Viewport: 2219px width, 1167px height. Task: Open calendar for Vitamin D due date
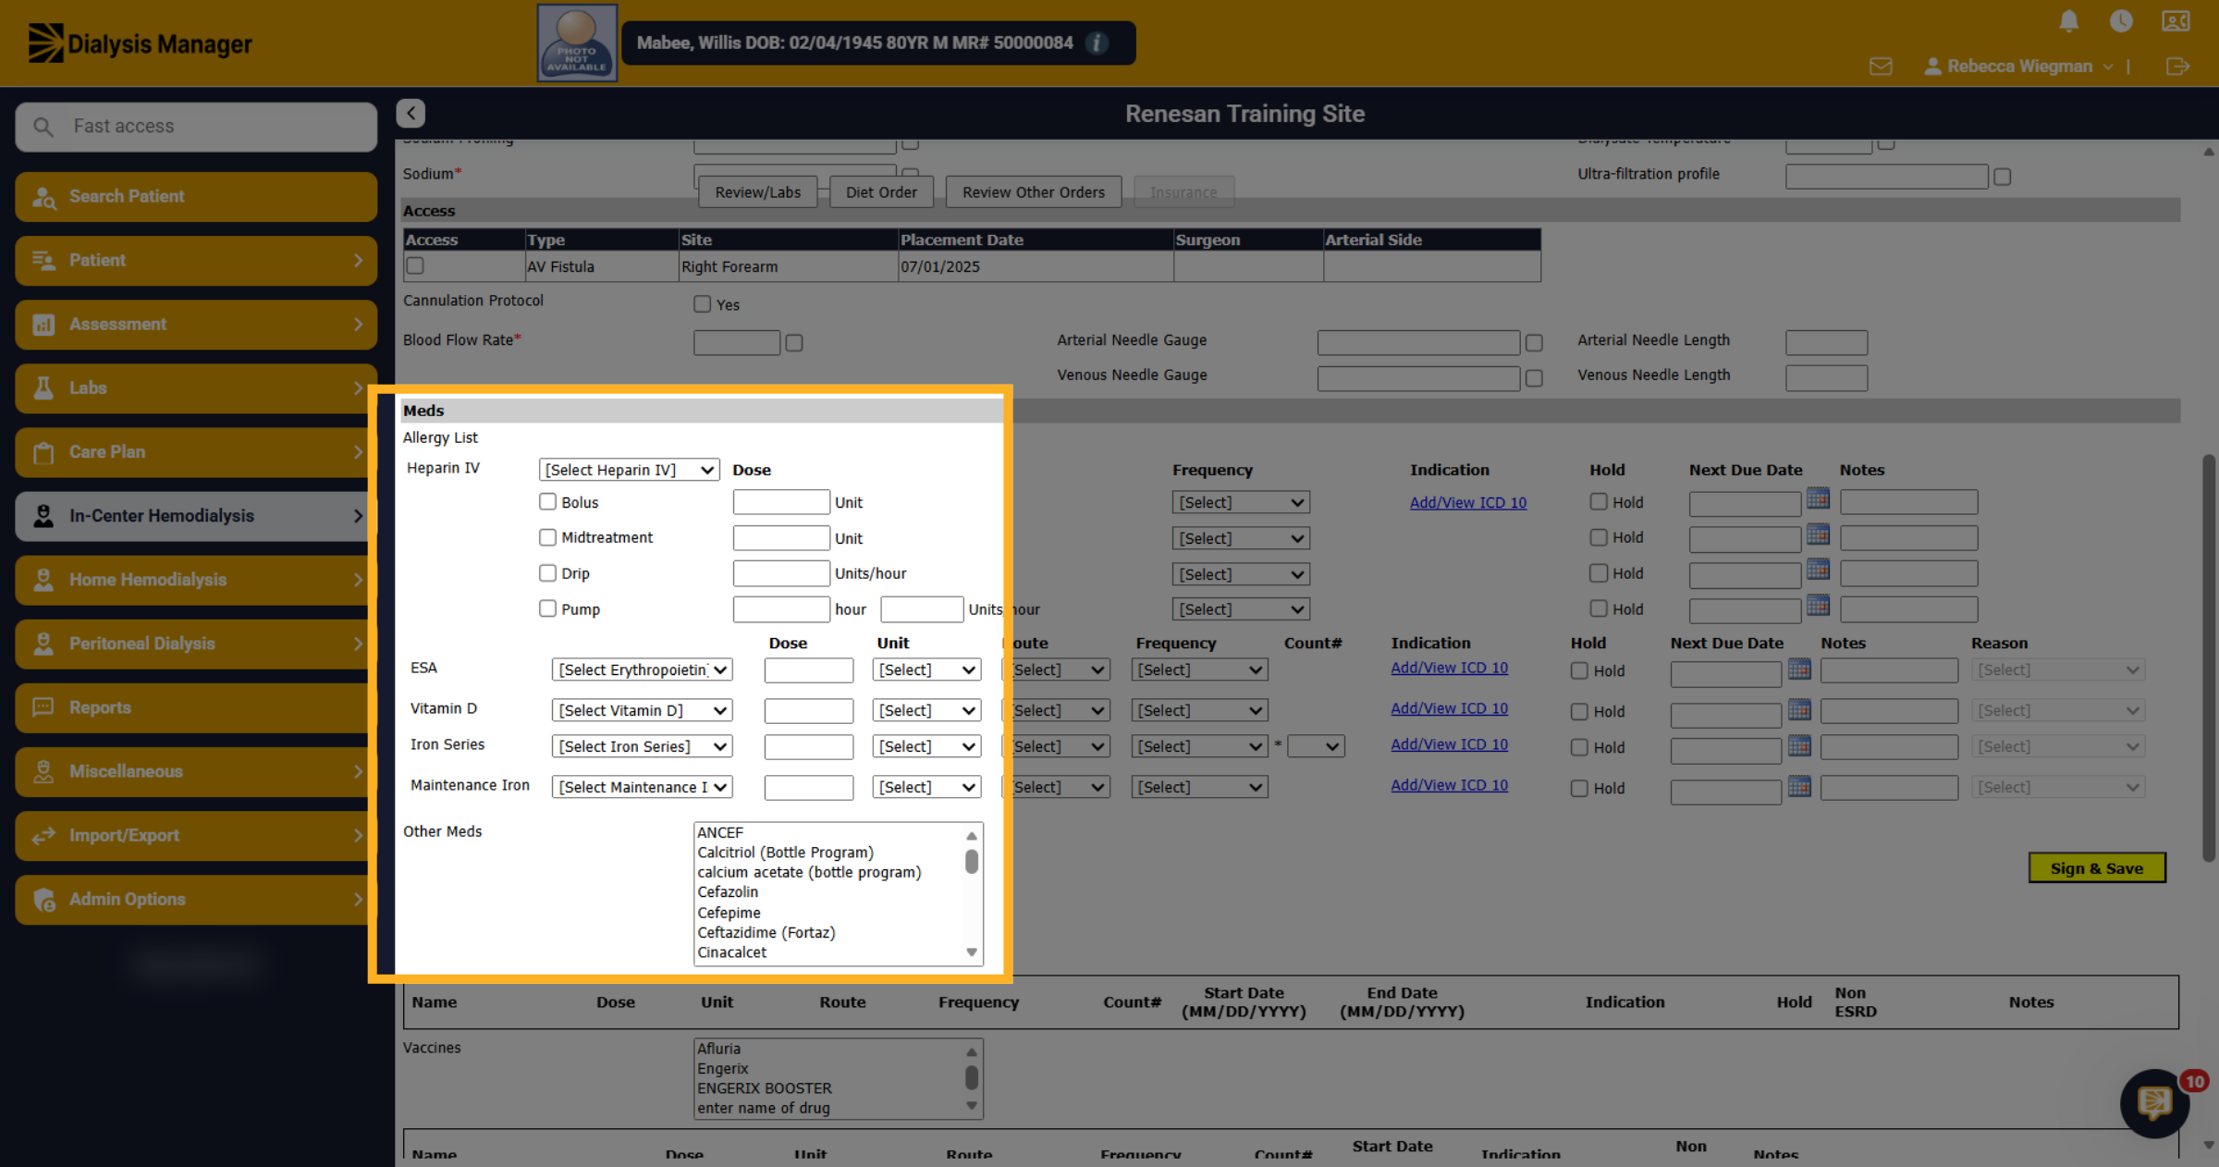pos(1799,709)
